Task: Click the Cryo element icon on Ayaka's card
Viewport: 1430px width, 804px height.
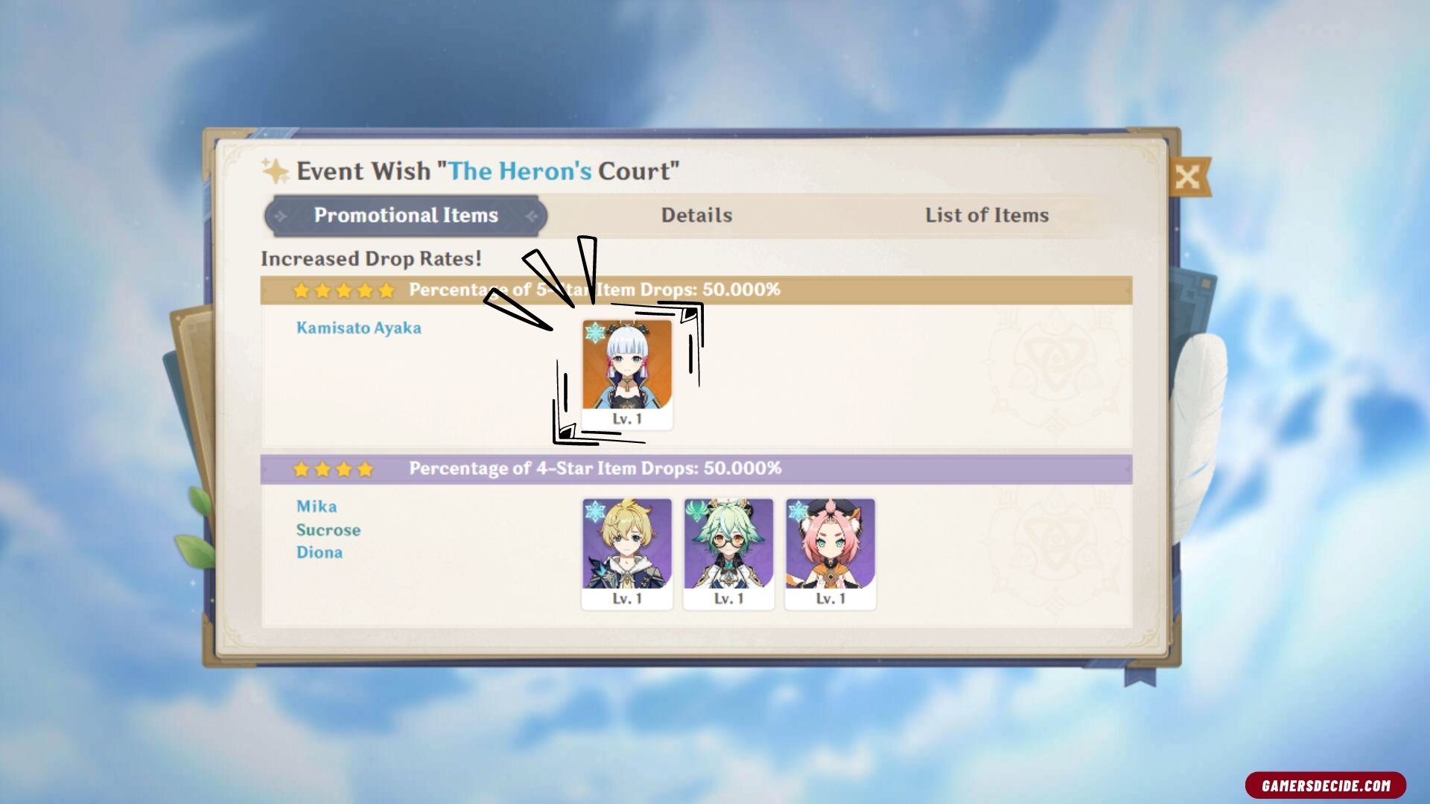Action: click(x=595, y=333)
